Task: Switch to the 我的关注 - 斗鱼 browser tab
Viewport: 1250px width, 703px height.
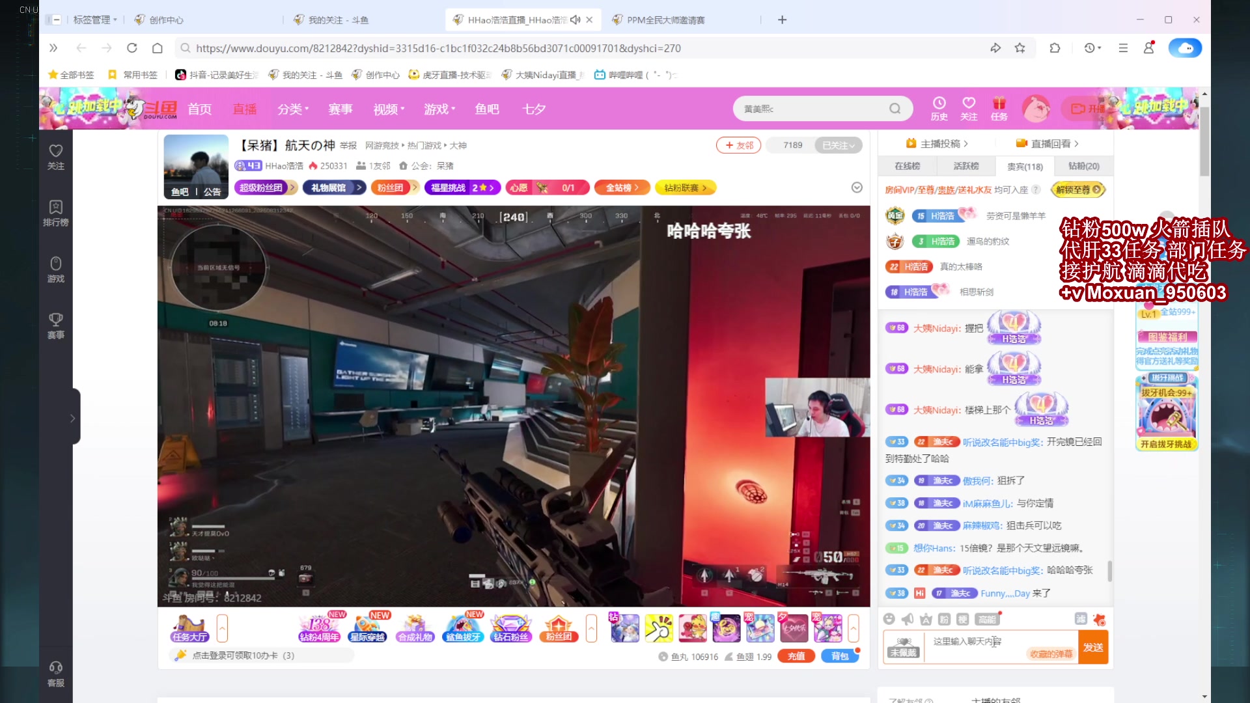Action: coord(361,20)
